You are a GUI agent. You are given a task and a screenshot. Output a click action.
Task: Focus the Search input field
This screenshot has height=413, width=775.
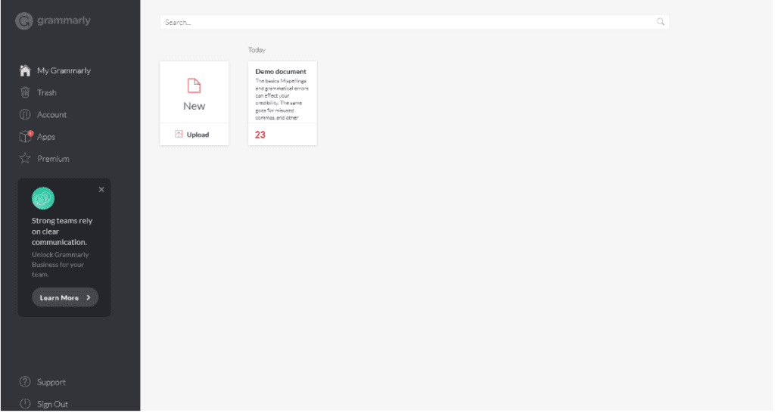[414, 22]
